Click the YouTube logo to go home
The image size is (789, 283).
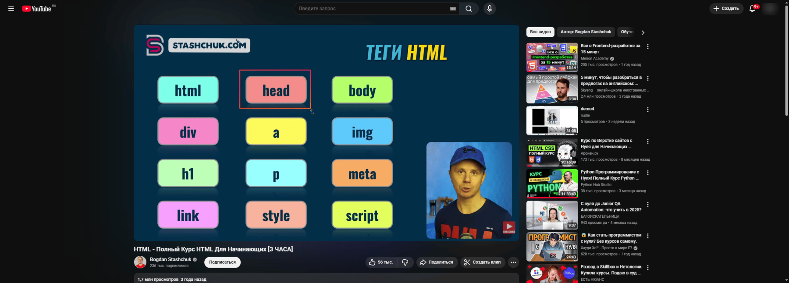point(37,9)
